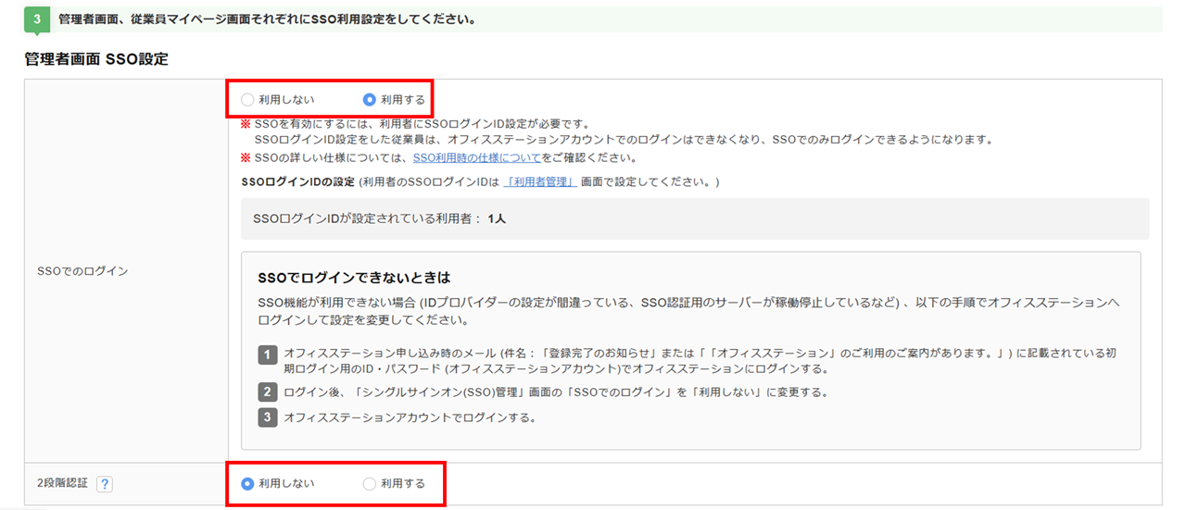This screenshot has height=510, width=1186.
Task: Click the SSOでログインできないときは heading
Action: point(354,277)
